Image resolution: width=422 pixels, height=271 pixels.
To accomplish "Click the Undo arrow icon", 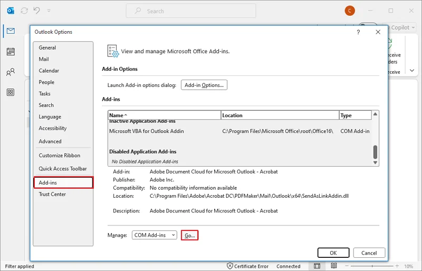I will [x=37, y=11].
